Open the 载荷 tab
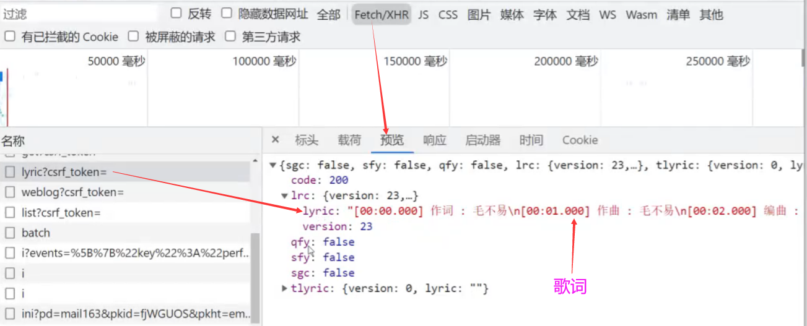Image resolution: width=807 pixels, height=326 pixels. coord(349,140)
